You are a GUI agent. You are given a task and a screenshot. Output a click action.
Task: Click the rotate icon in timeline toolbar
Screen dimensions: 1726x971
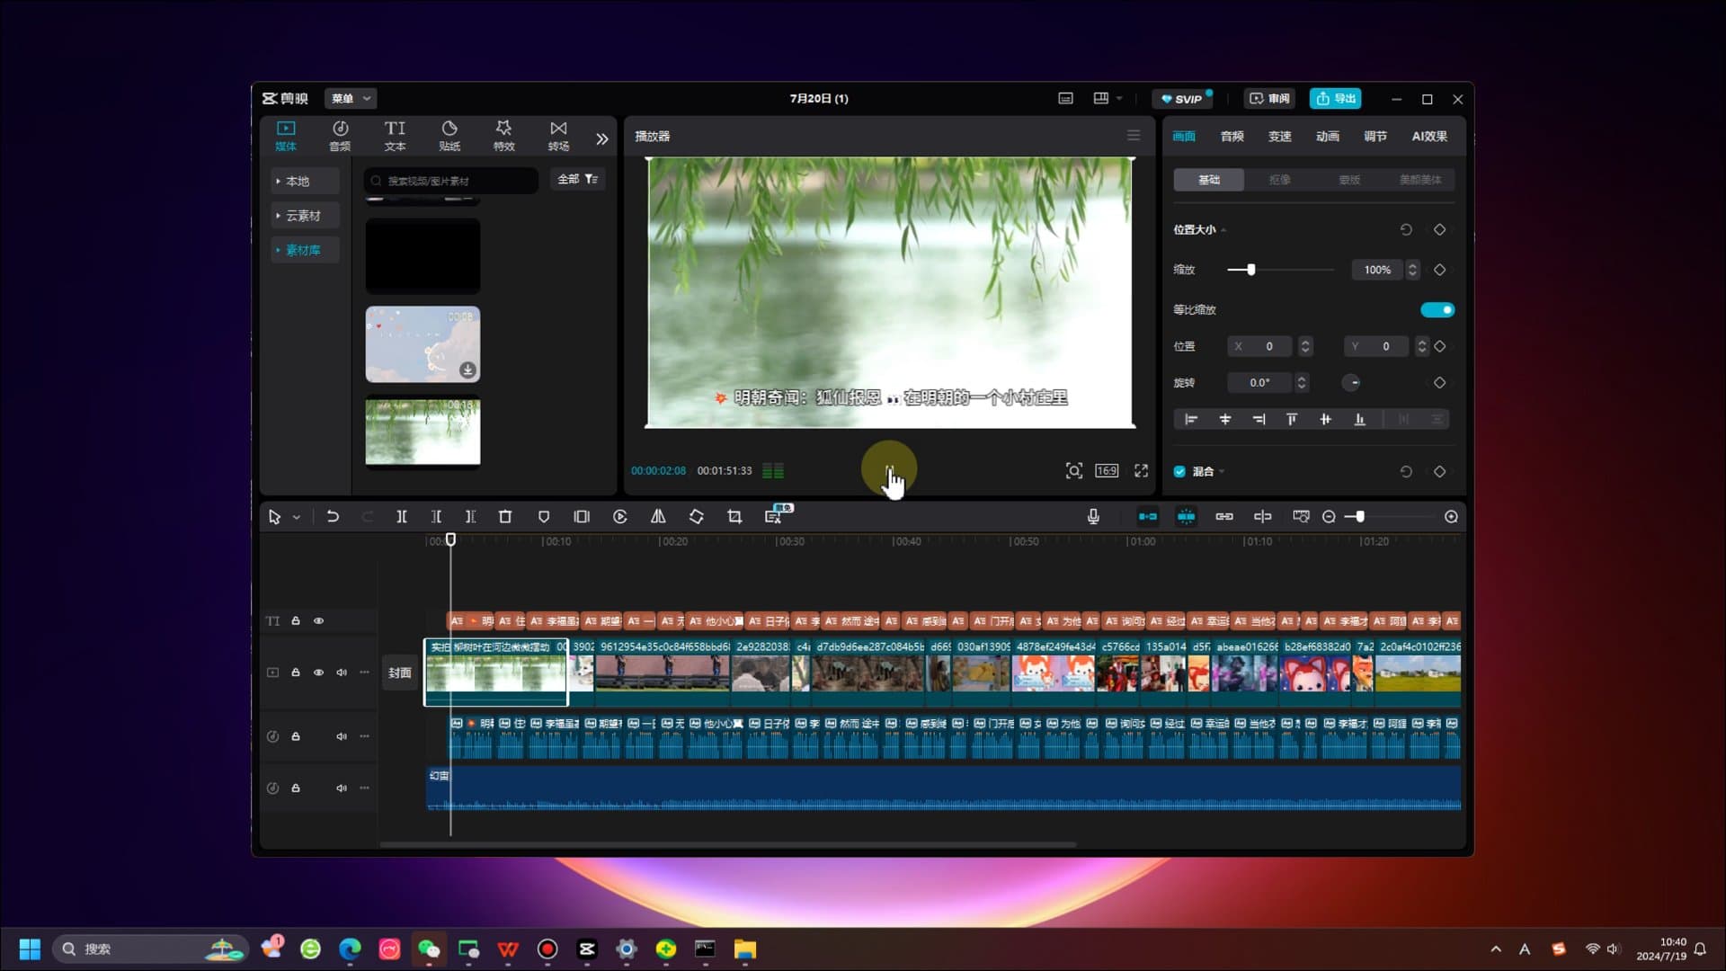tap(697, 517)
